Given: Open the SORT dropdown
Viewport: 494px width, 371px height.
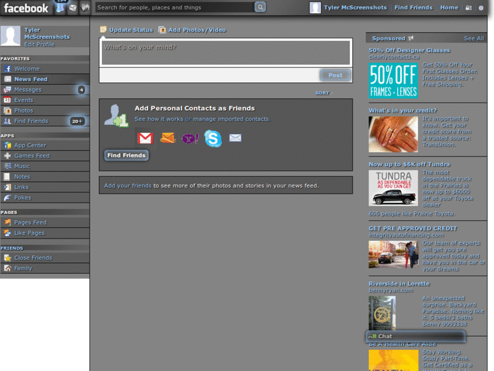Looking at the screenshot, I should pyautogui.click(x=324, y=93).
